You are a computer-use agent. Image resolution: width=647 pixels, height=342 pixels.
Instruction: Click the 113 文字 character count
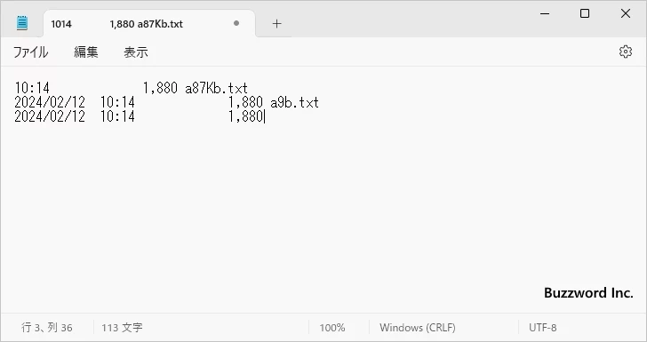122,328
